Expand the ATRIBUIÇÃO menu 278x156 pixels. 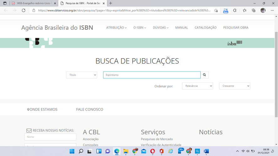[x=116, y=28]
